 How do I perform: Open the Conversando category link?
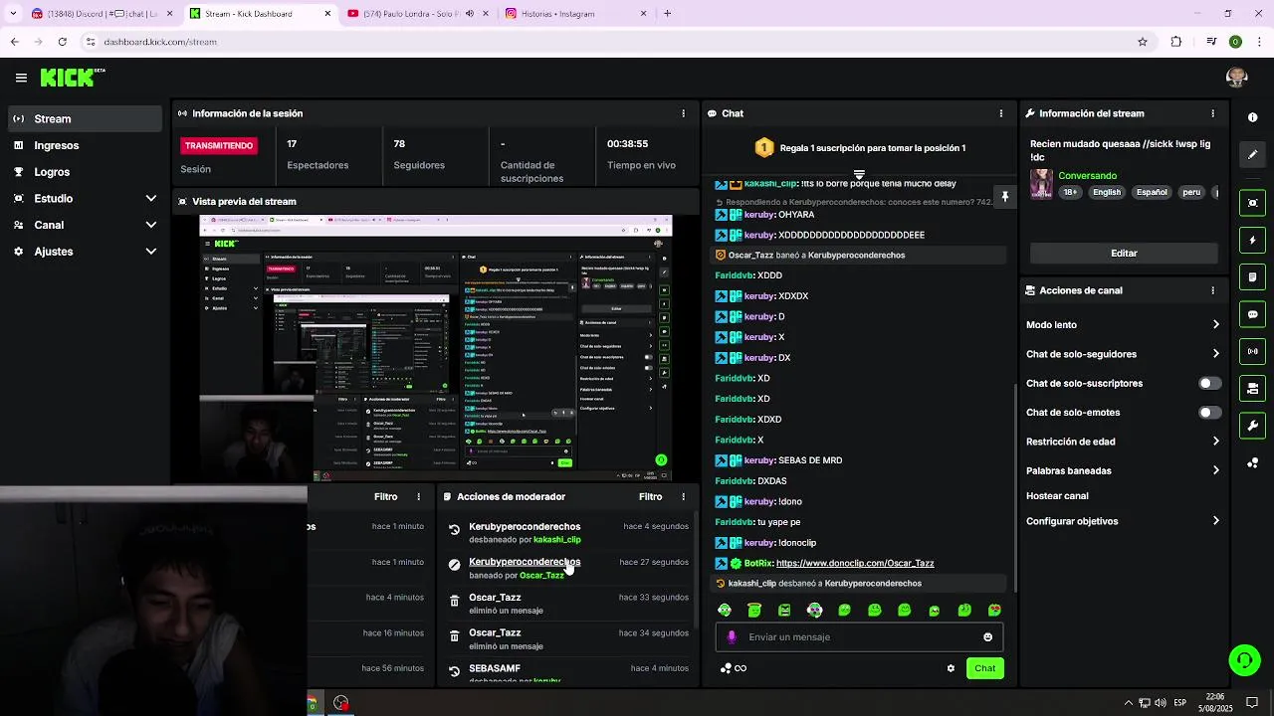[1087, 176]
